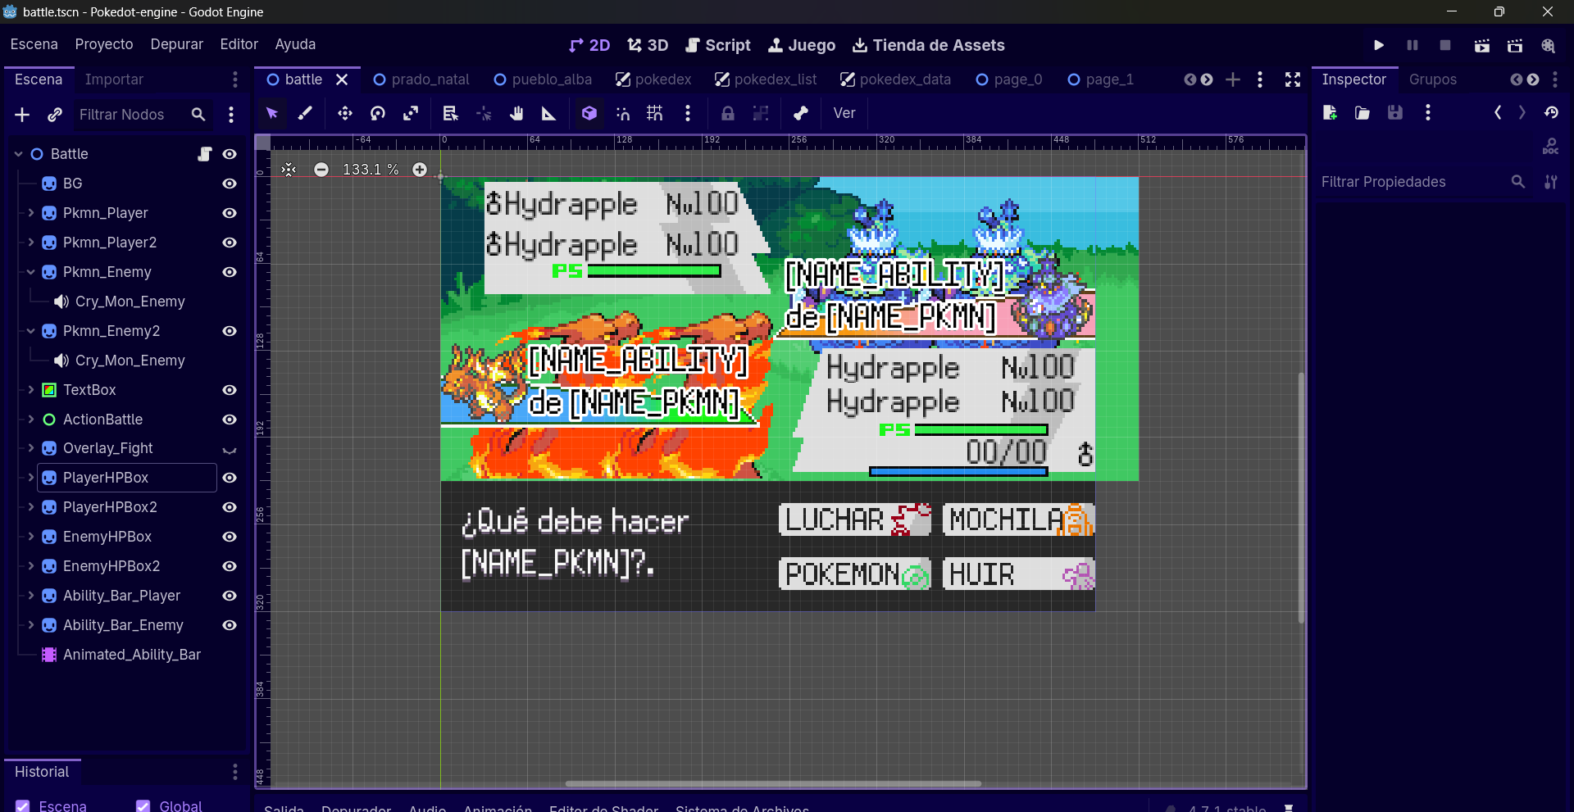Image resolution: width=1574 pixels, height=812 pixels.
Task: Expand the ActionBattle node
Action: (x=31, y=420)
